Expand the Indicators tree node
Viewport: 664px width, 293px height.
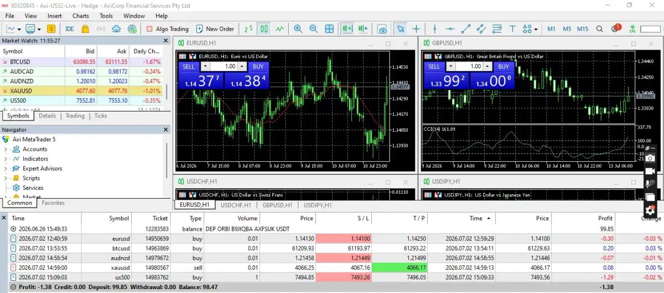pyautogui.click(x=6, y=159)
